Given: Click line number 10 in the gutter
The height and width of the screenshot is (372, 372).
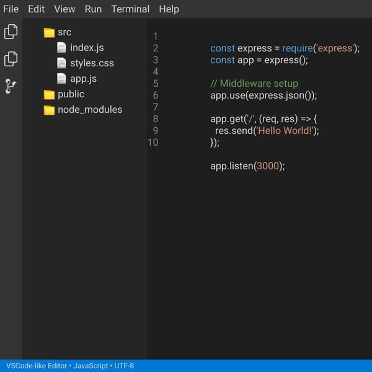Looking at the screenshot, I should [153, 143].
